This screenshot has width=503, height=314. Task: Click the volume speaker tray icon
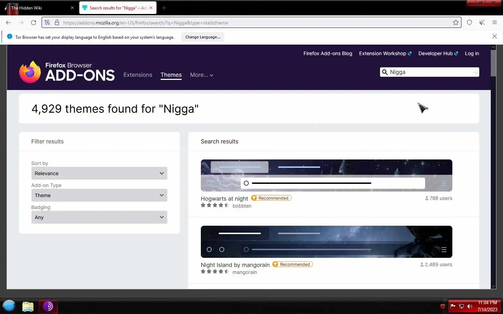pos(470,306)
